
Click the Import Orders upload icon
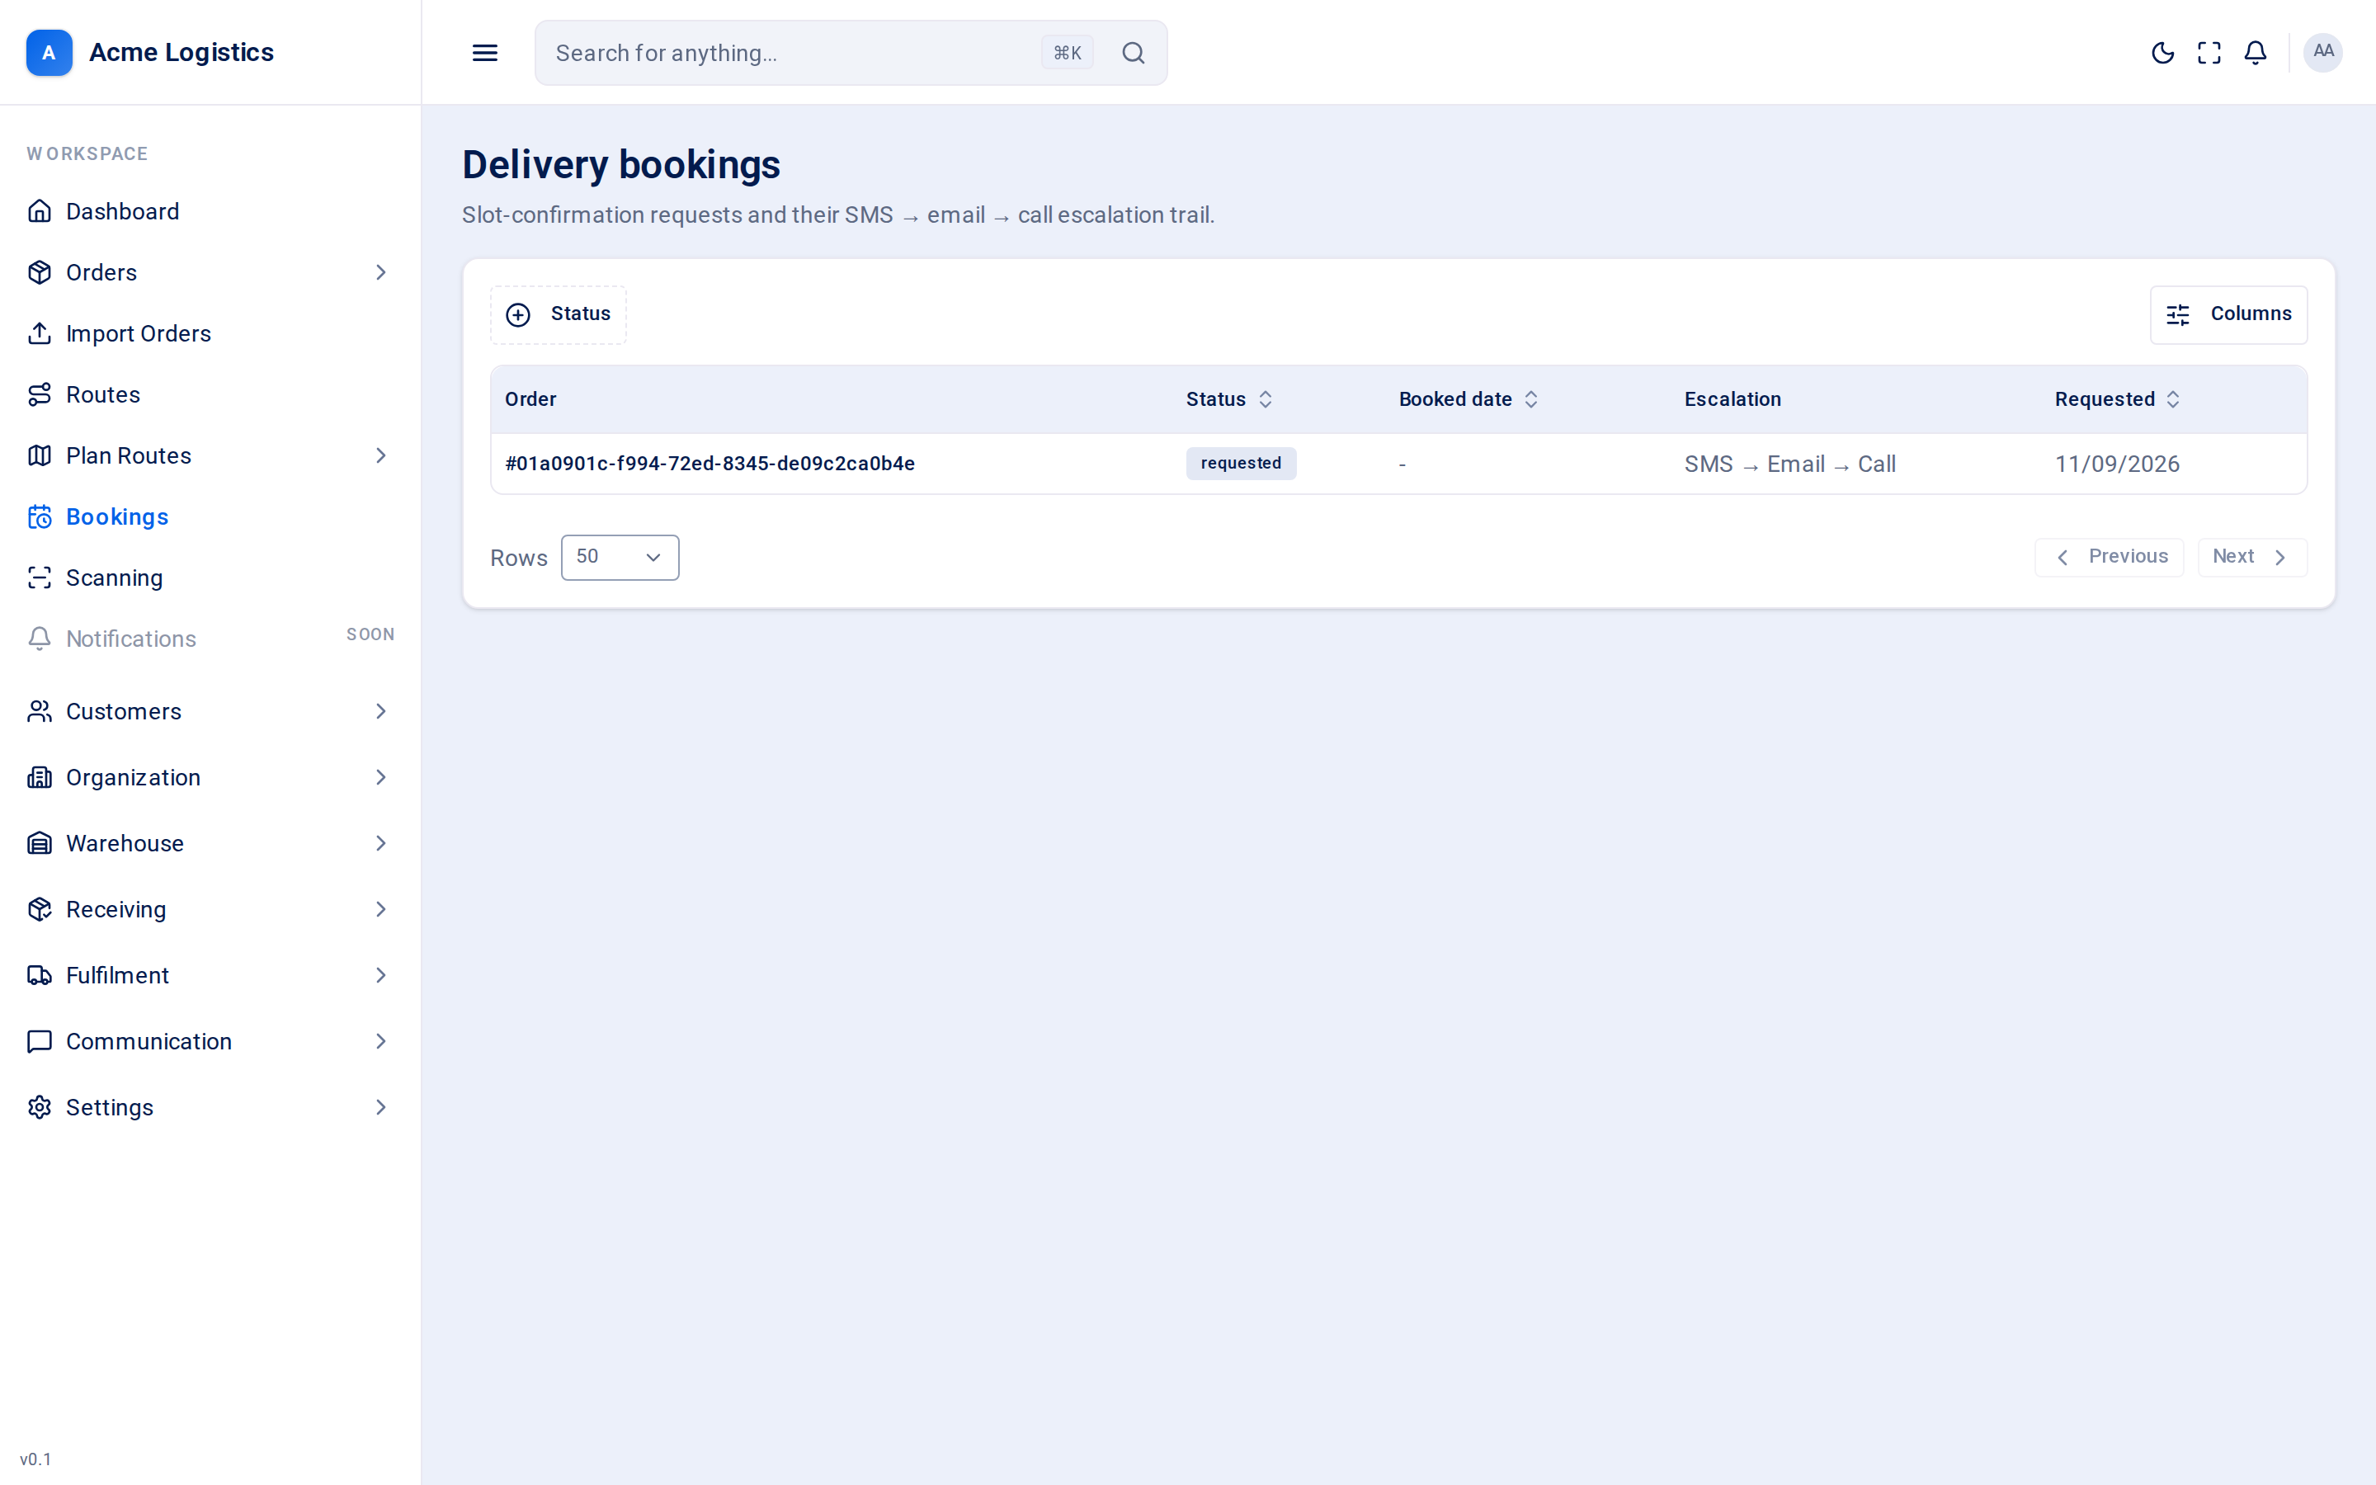[x=40, y=333]
